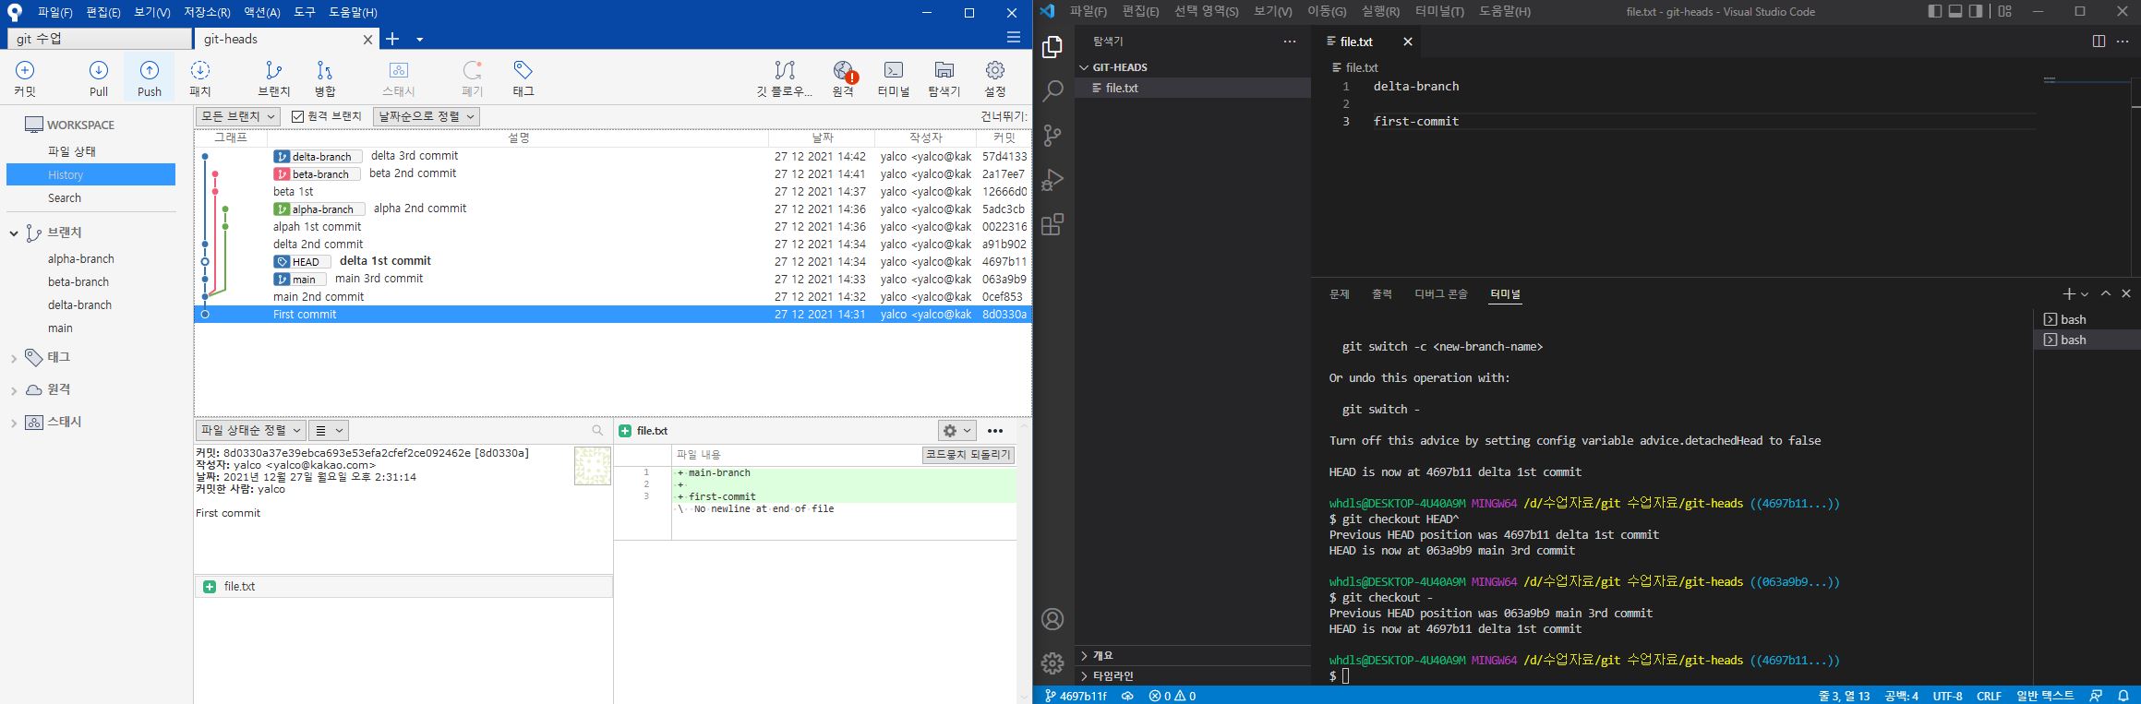Click the 건너뛰기 field in history toolbar

(1004, 116)
